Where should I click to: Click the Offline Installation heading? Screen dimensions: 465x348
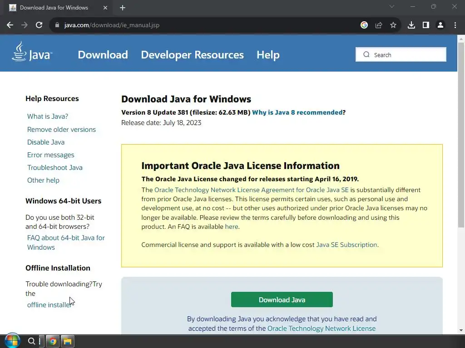click(58, 268)
